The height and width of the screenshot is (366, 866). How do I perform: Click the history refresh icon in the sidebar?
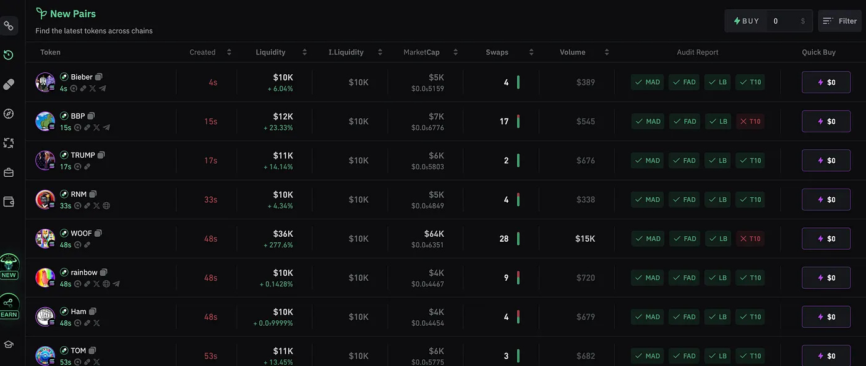9,54
